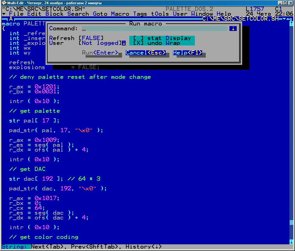295x251 pixels.
Task: Enable the stat Display checkbox
Action: pos(138,38)
